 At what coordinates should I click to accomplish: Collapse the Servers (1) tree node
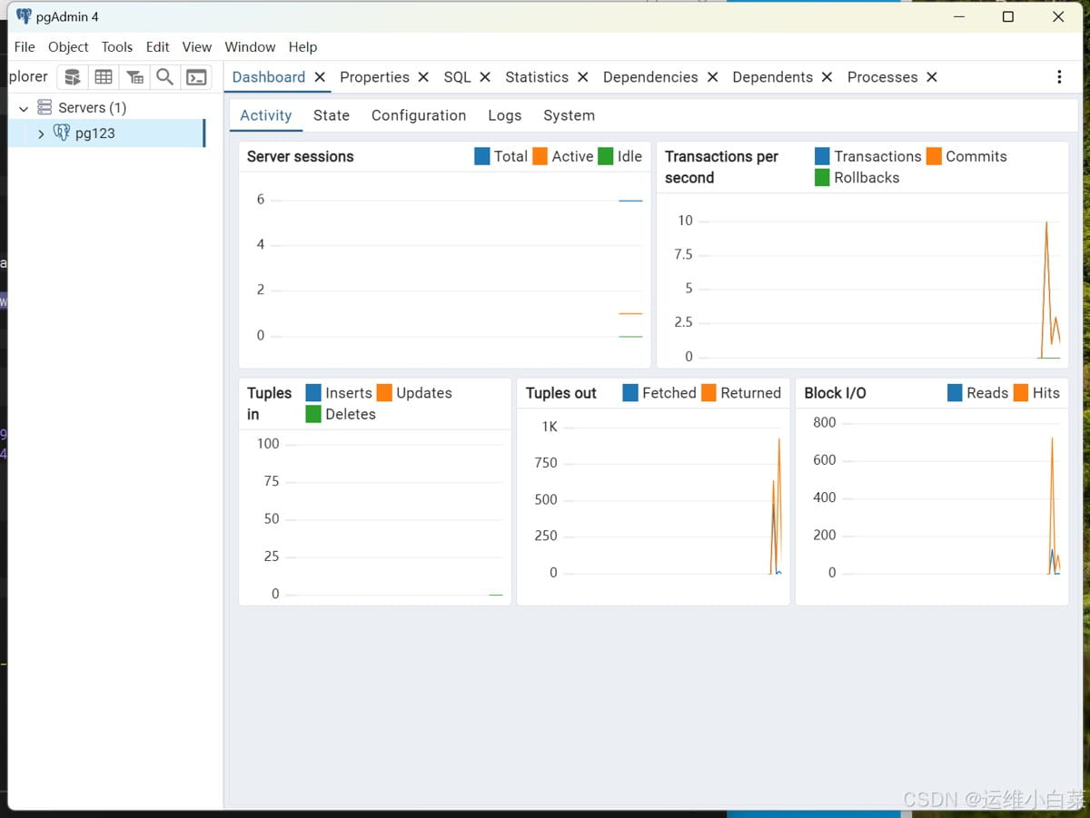[24, 108]
